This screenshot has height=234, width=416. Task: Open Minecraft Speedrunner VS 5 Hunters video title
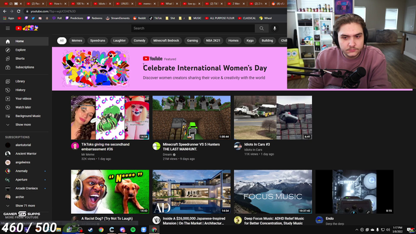point(191,147)
